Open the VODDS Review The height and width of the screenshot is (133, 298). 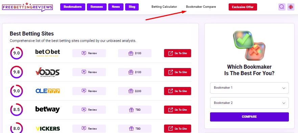tap(89, 72)
